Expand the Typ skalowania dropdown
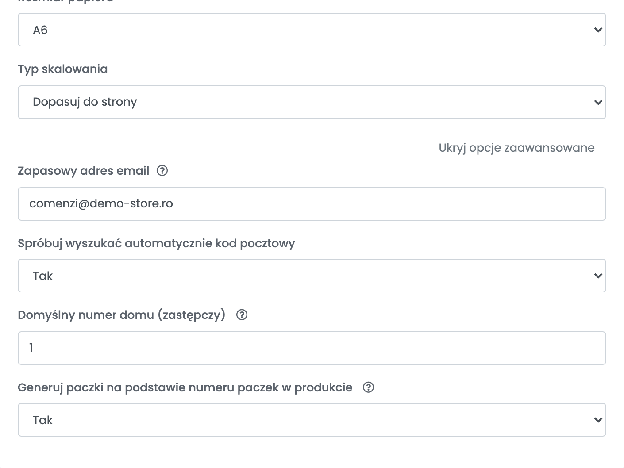This screenshot has width=624, height=468. pyautogui.click(x=312, y=102)
